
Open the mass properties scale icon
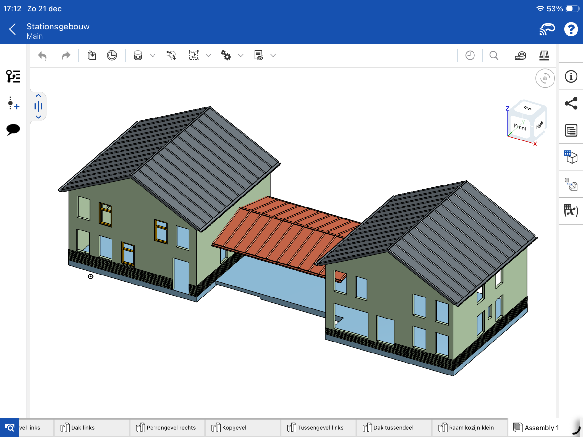click(544, 56)
